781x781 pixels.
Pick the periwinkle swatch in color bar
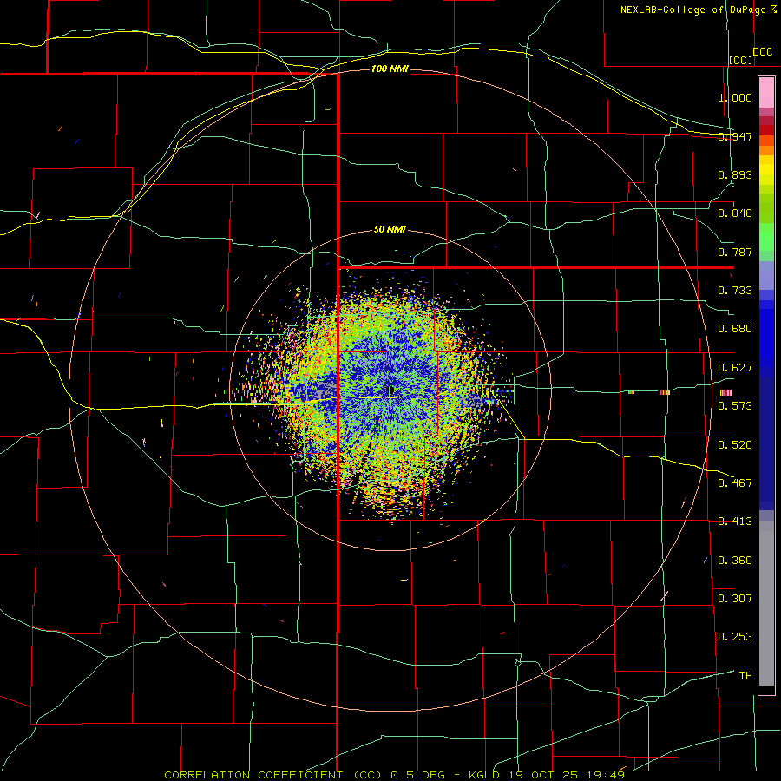(766, 275)
